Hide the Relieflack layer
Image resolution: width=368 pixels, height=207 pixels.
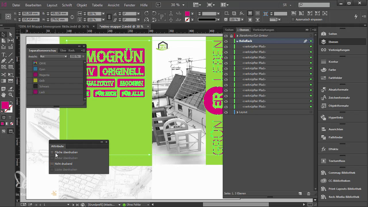(226, 41)
